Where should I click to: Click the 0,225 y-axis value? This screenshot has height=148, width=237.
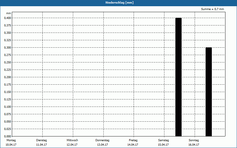8,70
